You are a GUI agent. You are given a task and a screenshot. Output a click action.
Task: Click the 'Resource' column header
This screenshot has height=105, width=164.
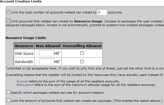(24, 46)
